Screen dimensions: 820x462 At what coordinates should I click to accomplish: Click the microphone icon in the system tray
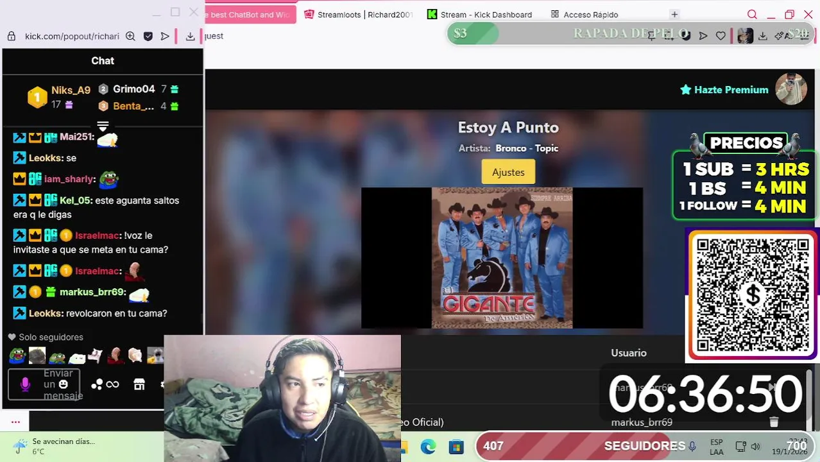[x=692, y=446]
